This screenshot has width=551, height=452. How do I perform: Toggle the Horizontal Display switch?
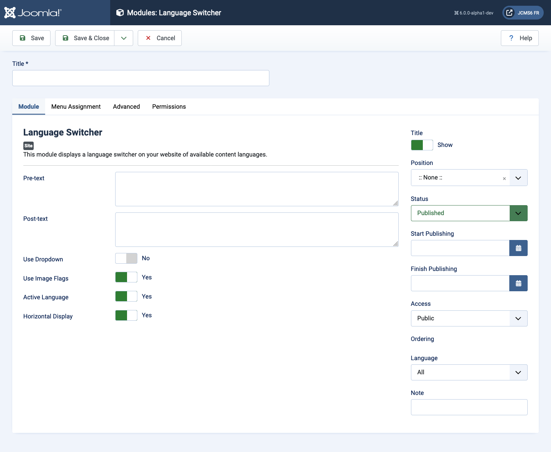[x=126, y=315]
